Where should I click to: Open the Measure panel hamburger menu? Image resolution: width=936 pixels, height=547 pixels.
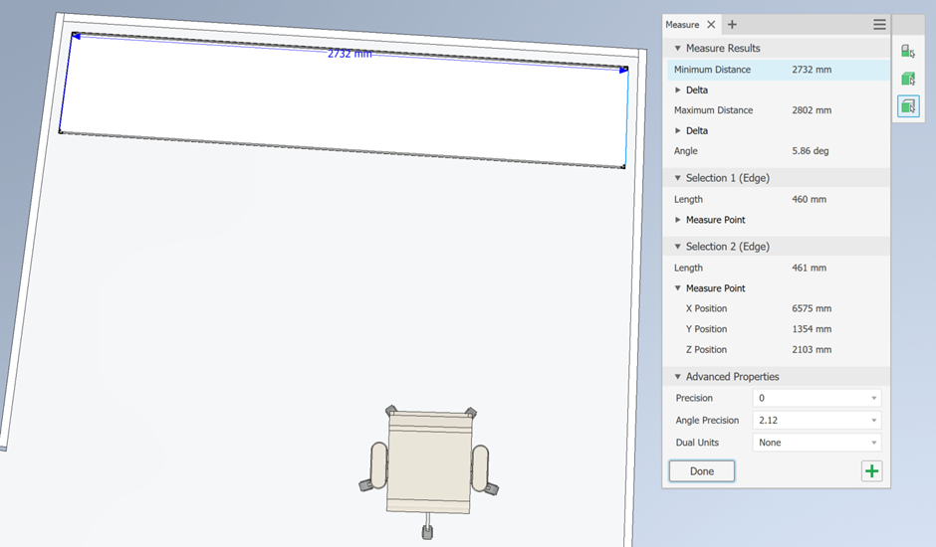pos(879,25)
